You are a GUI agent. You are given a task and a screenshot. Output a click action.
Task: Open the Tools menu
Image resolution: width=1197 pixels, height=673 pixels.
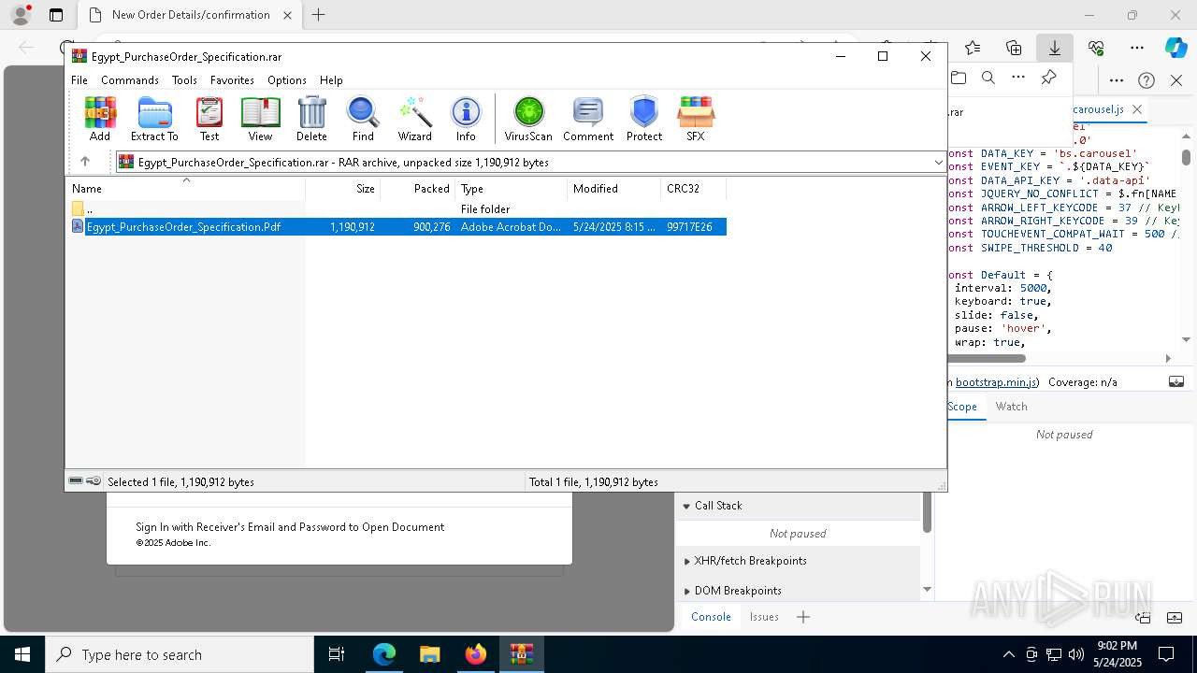pyautogui.click(x=184, y=80)
